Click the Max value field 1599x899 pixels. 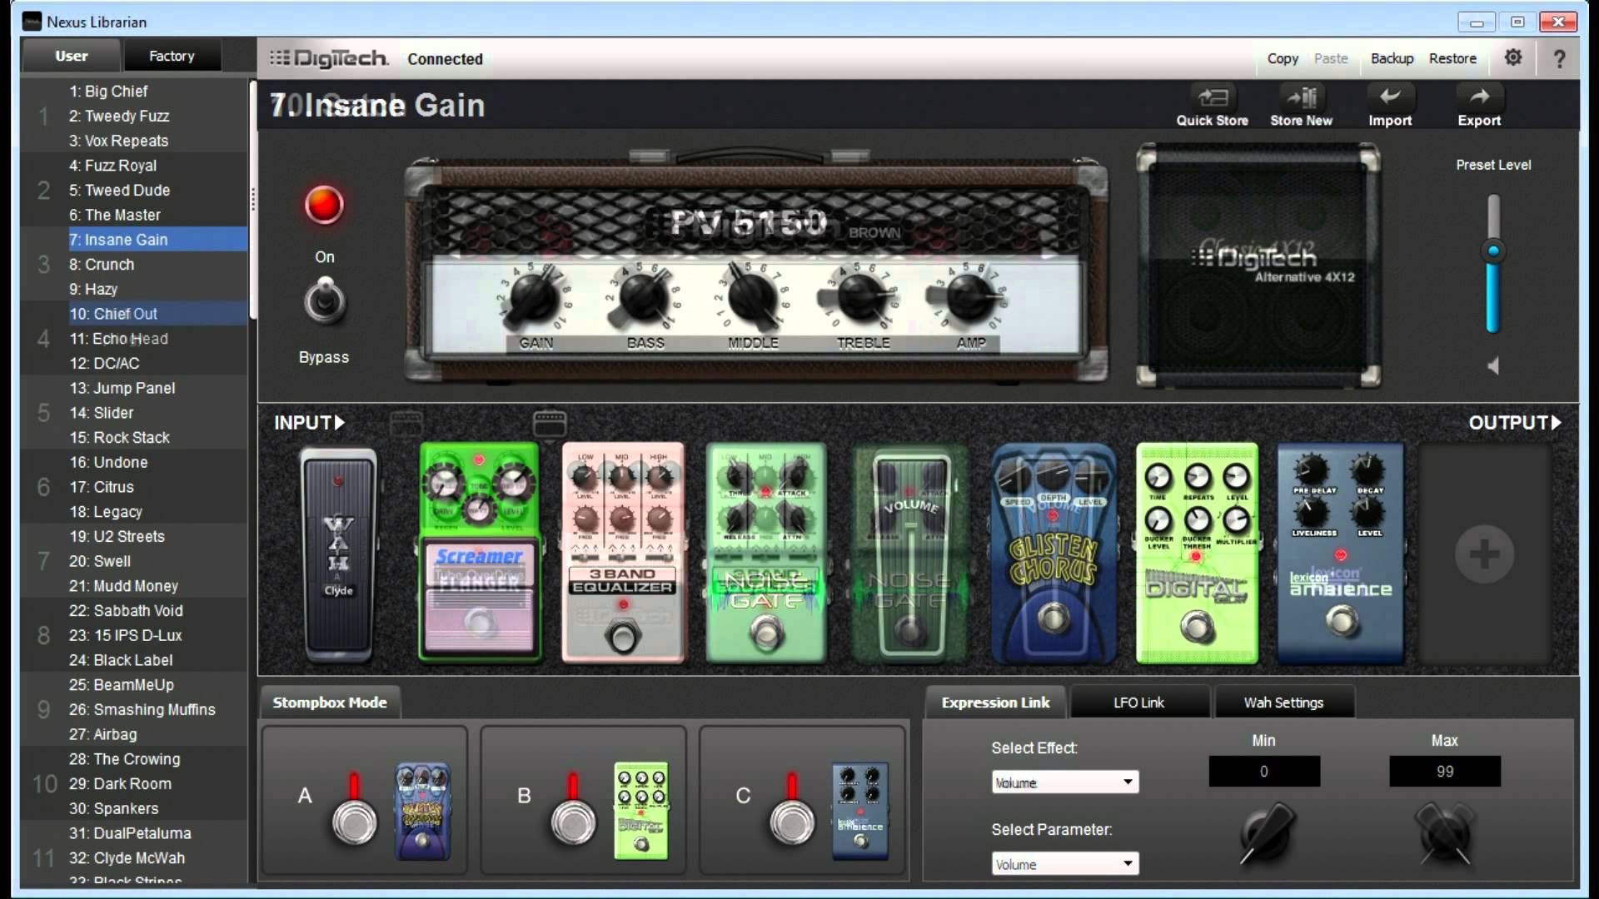coord(1445,772)
